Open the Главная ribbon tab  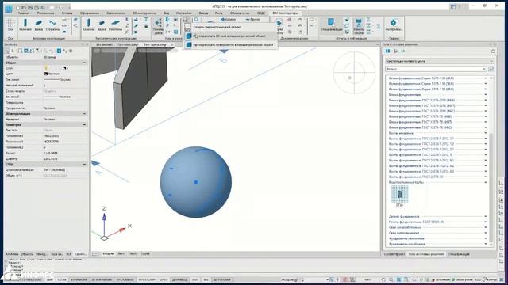[24, 13]
